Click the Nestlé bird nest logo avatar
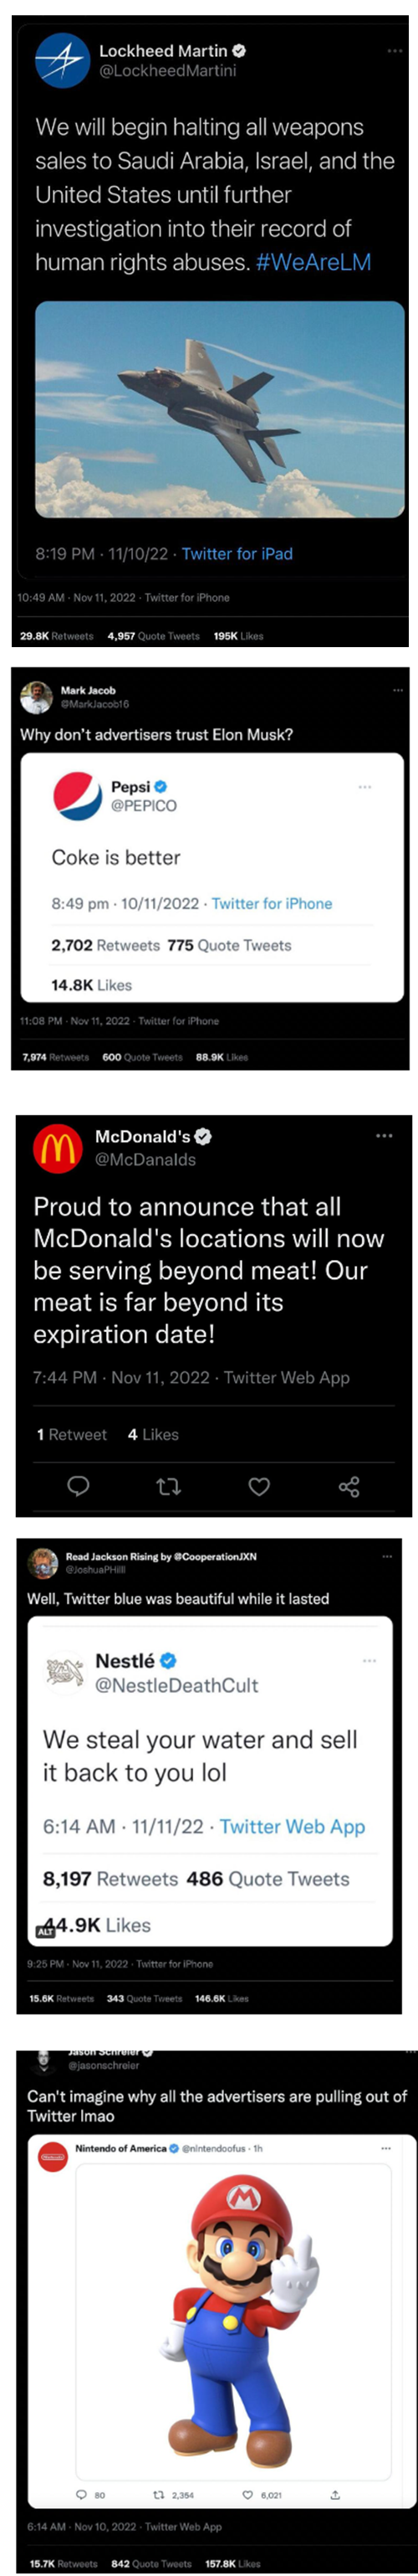 66,1672
